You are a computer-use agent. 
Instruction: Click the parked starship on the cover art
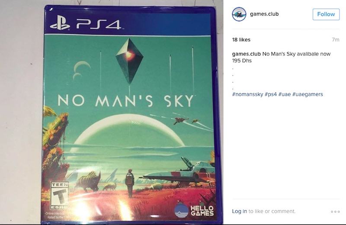coord(179,172)
